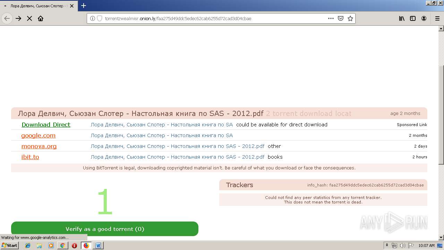Open the google.com source link
444x250 pixels.
pos(39,135)
